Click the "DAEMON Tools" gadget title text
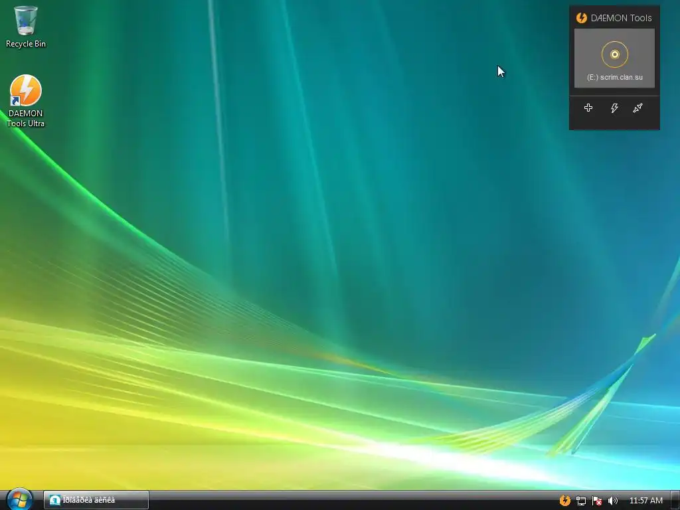Screen dimensions: 680x510 [621, 18]
